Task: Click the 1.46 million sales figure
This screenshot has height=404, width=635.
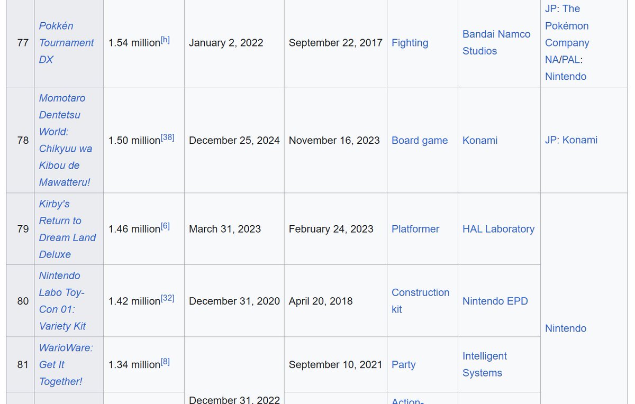Action: click(x=134, y=229)
